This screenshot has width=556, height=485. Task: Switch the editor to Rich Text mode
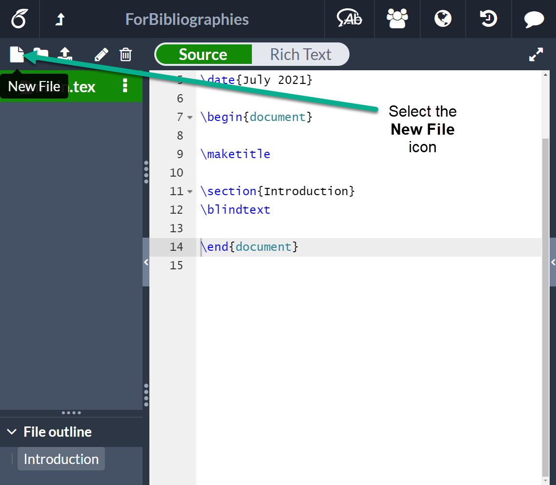click(301, 54)
